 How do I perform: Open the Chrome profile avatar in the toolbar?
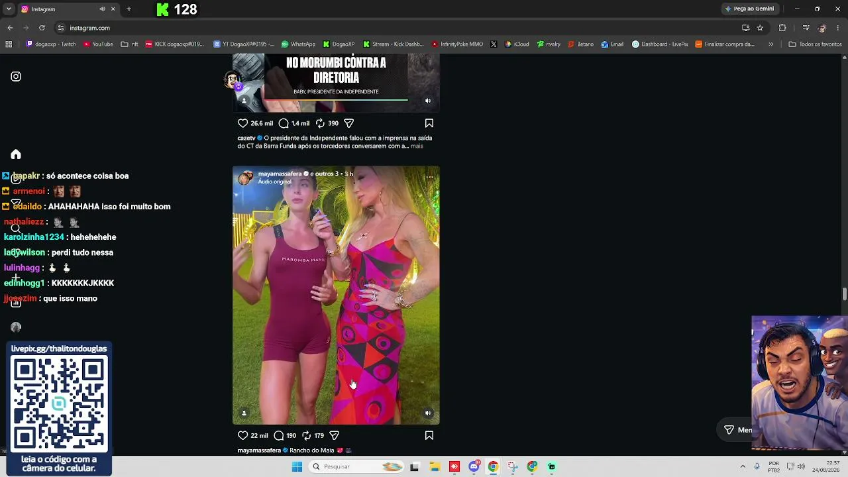[822, 28]
